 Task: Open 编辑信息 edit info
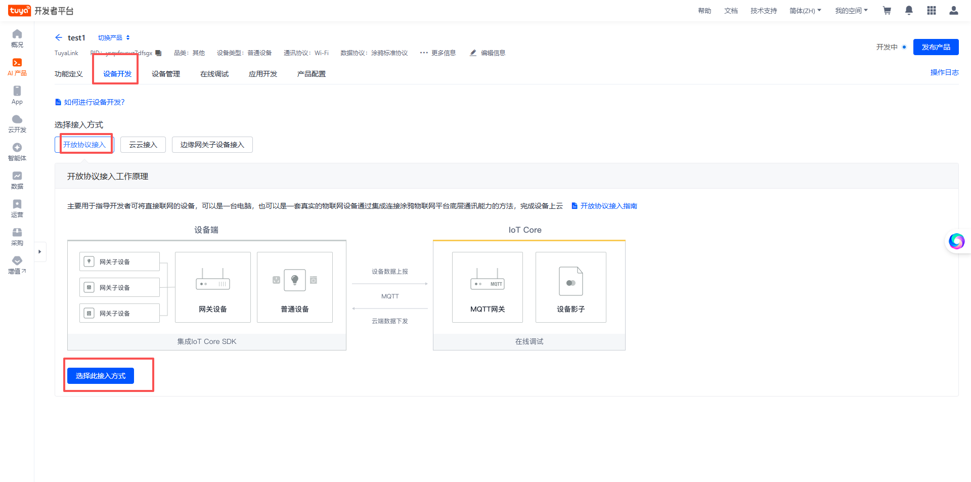click(x=488, y=53)
